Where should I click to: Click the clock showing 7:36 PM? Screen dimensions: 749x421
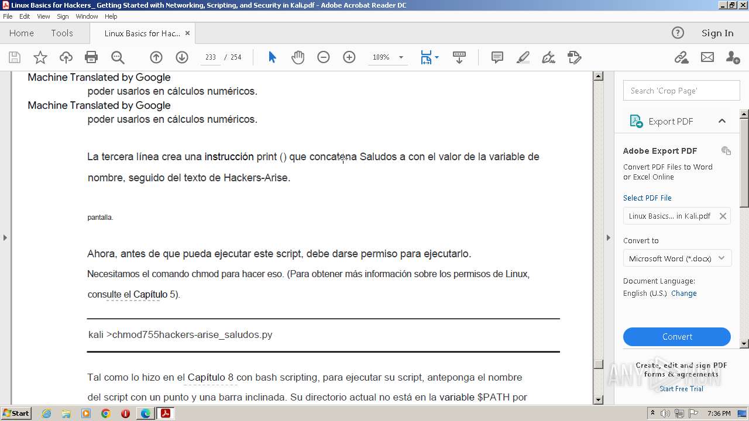(x=719, y=413)
